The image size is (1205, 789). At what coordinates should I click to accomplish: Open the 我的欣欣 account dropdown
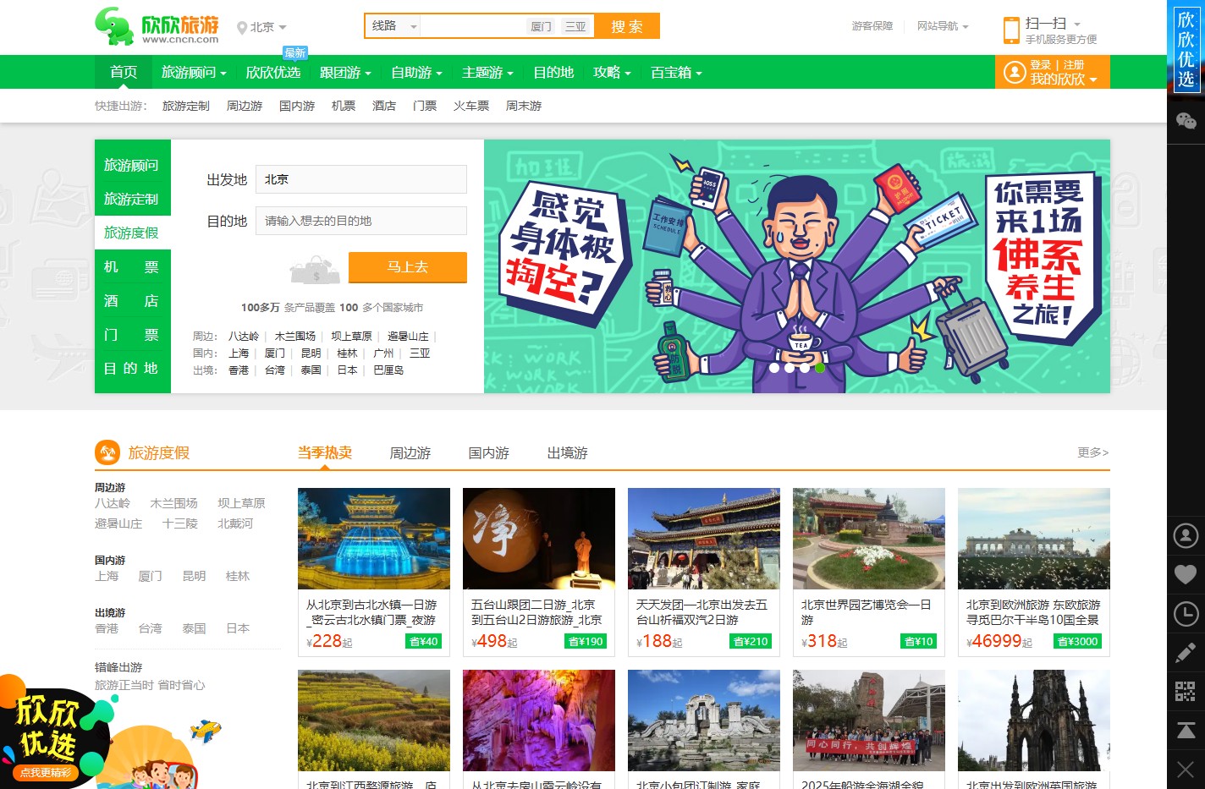[1064, 79]
